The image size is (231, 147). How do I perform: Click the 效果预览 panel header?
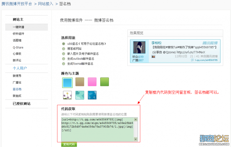(175, 33)
